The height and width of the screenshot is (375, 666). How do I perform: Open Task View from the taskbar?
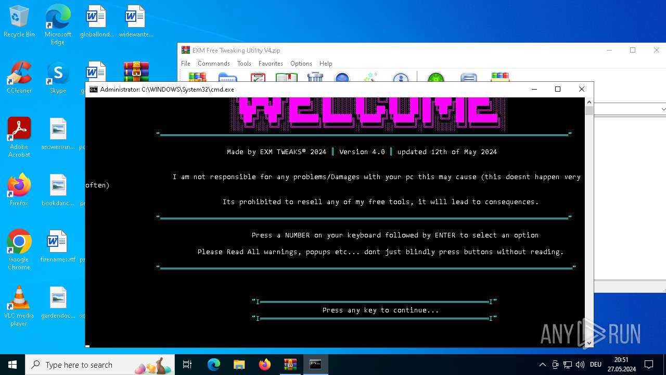[x=187, y=365]
